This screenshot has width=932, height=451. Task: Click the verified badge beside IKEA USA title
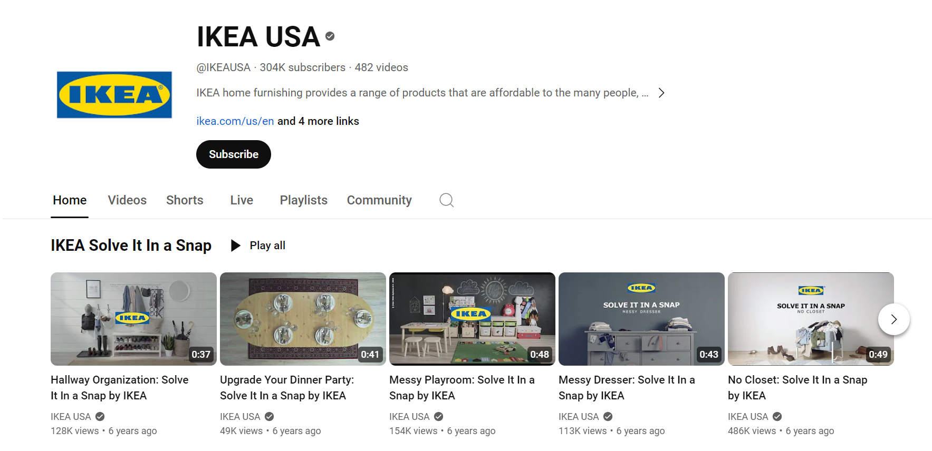pos(330,36)
